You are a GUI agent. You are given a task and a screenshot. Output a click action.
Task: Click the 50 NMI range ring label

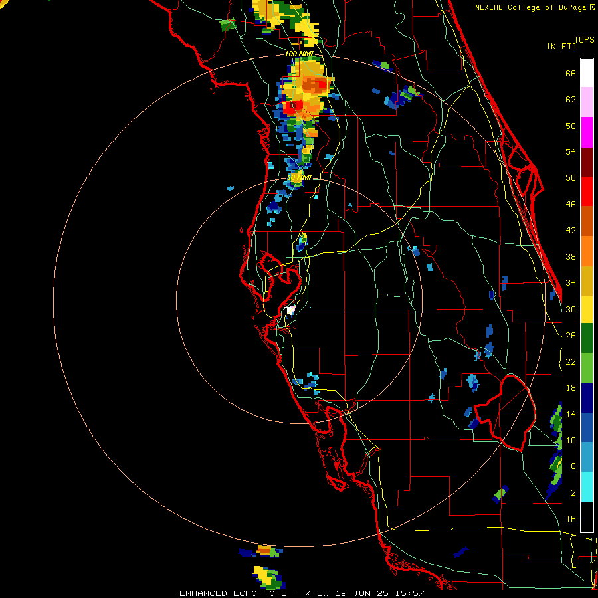click(x=300, y=177)
